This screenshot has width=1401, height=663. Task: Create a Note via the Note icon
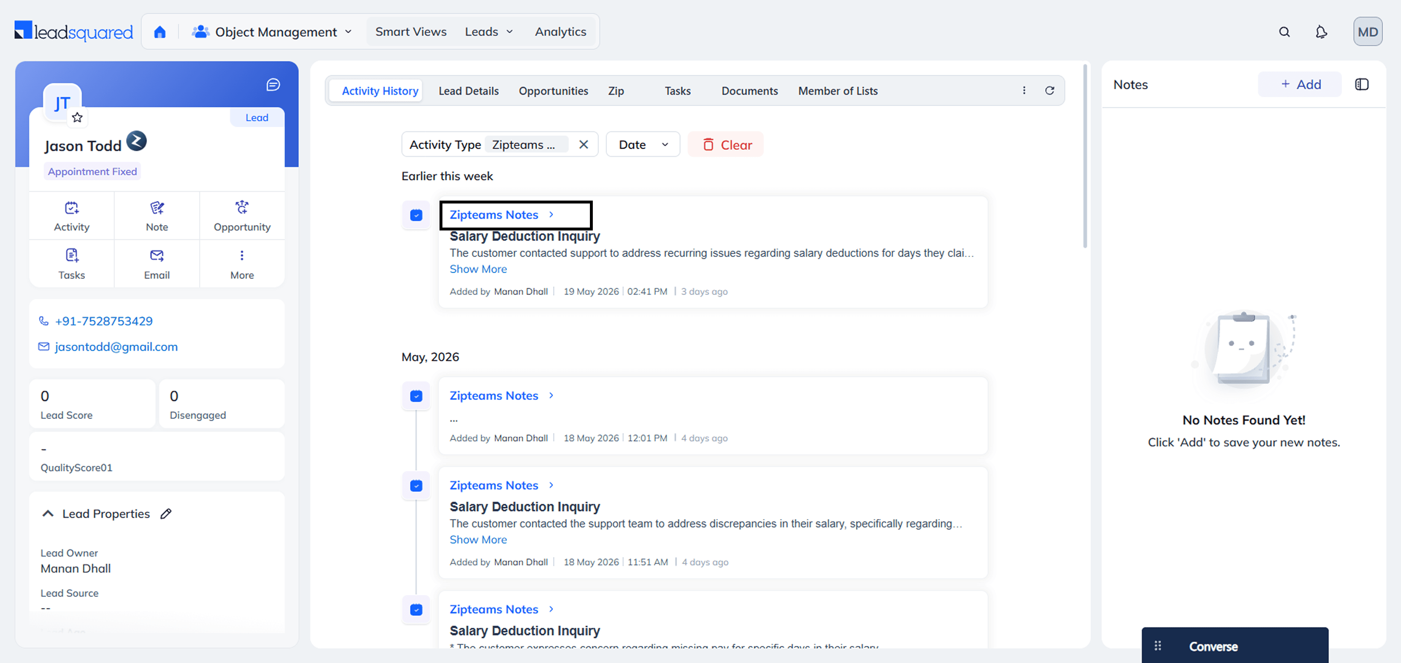pos(157,216)
